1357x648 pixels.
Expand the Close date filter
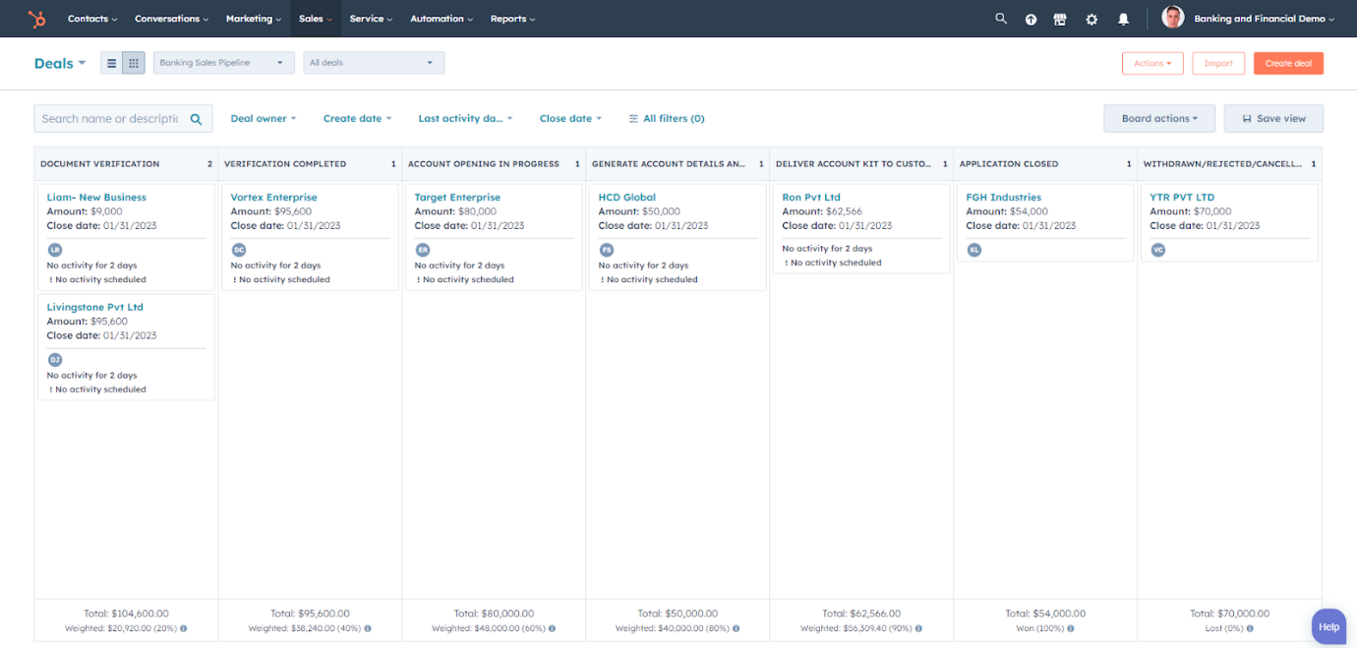point(570,118)
